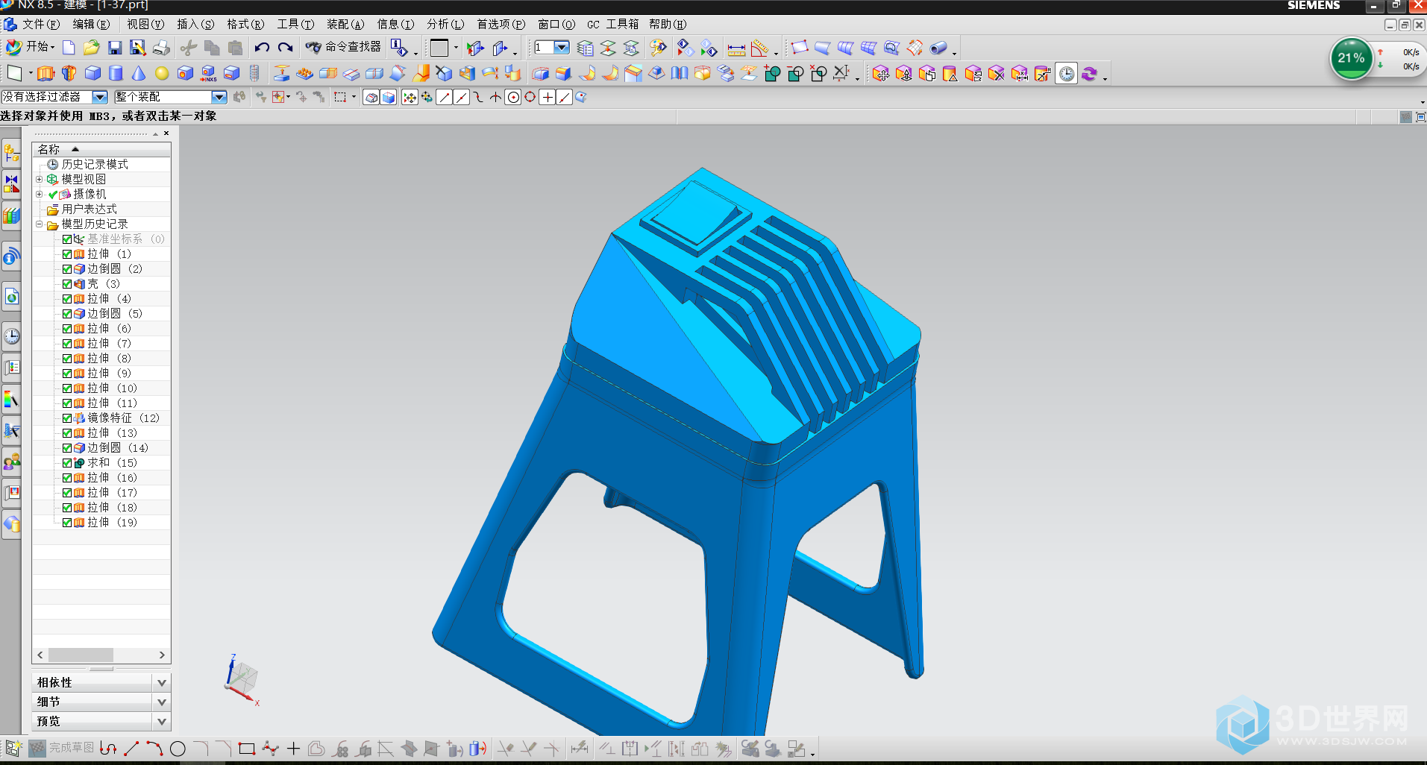Open the 文件(F) menu
The image size is (1427, 765).
pos(40,25)
